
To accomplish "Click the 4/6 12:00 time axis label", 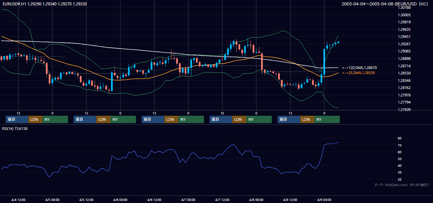I will [x=154, y=200].
